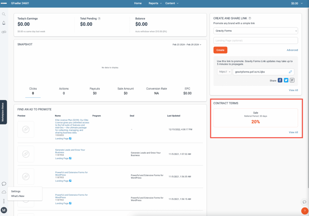
Task: Open Landing Page icon for ad 1187952
Action: click(70, 203)
